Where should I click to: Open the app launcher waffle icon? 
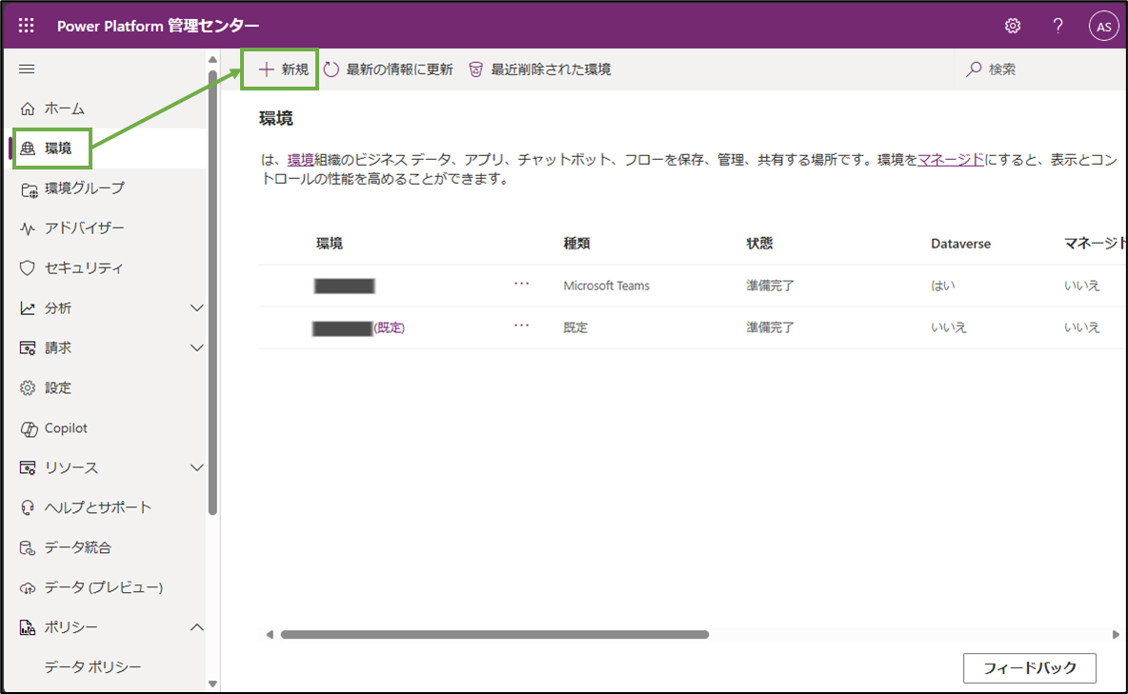click(27, 26)
